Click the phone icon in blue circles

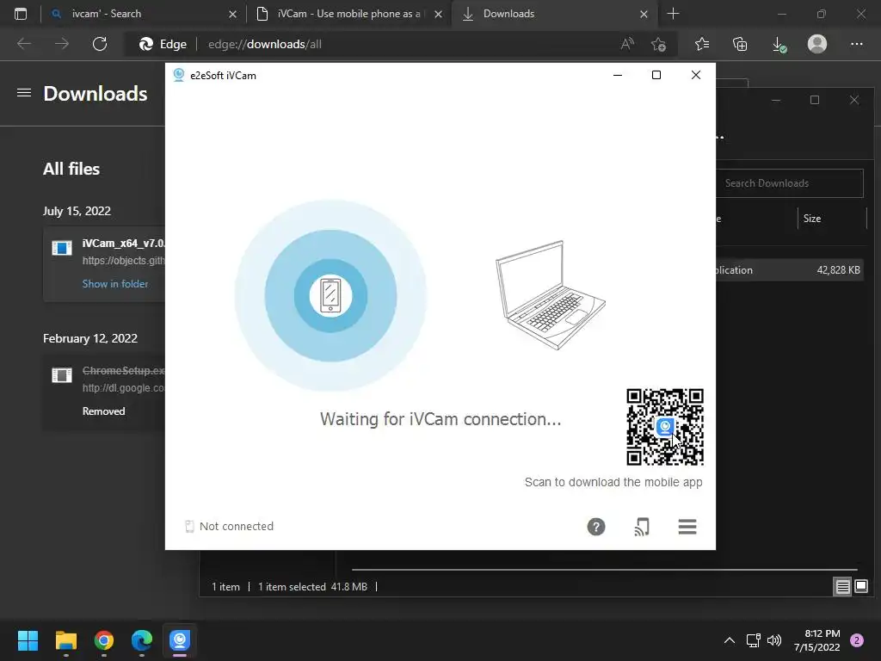tap(330, 296)
